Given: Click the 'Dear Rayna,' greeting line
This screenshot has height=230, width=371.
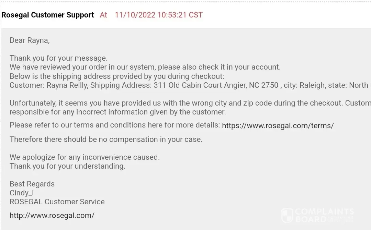Looking at the screenshot, I should pos(30,40).
